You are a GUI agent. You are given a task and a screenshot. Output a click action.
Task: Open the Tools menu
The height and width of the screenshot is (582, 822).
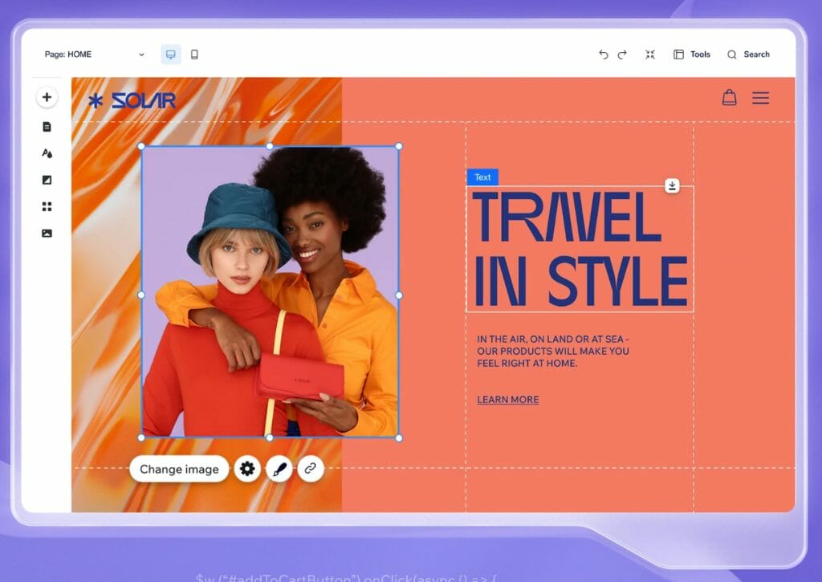pos(692,55)
